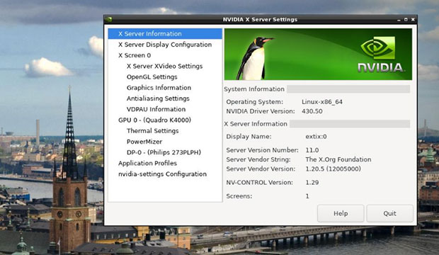Viewport: 439px width, 255px height.
Task: Open the PowerMizer page
Action: click(144, 142)
